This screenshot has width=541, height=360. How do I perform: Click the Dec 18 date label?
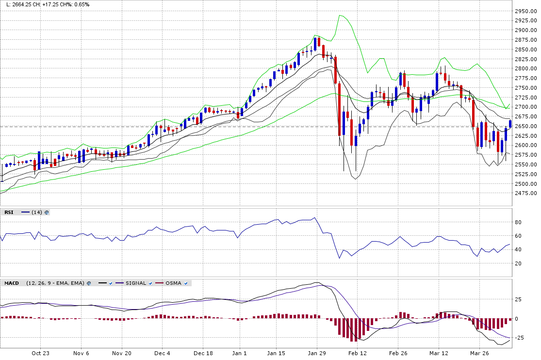coord(203,353)
